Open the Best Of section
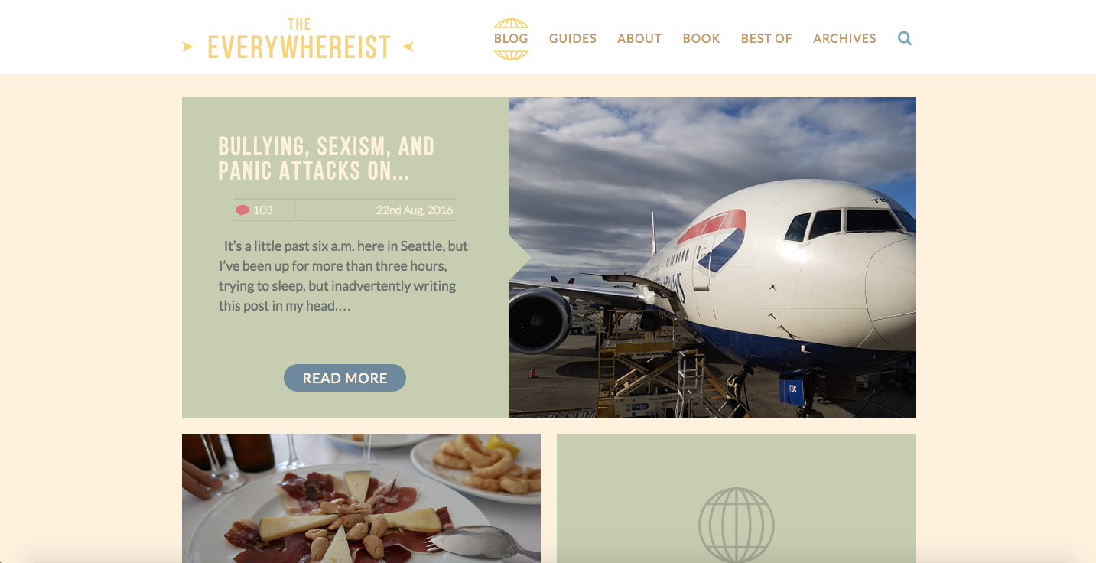The image size is (1096, 563). (x=766, y=38)
